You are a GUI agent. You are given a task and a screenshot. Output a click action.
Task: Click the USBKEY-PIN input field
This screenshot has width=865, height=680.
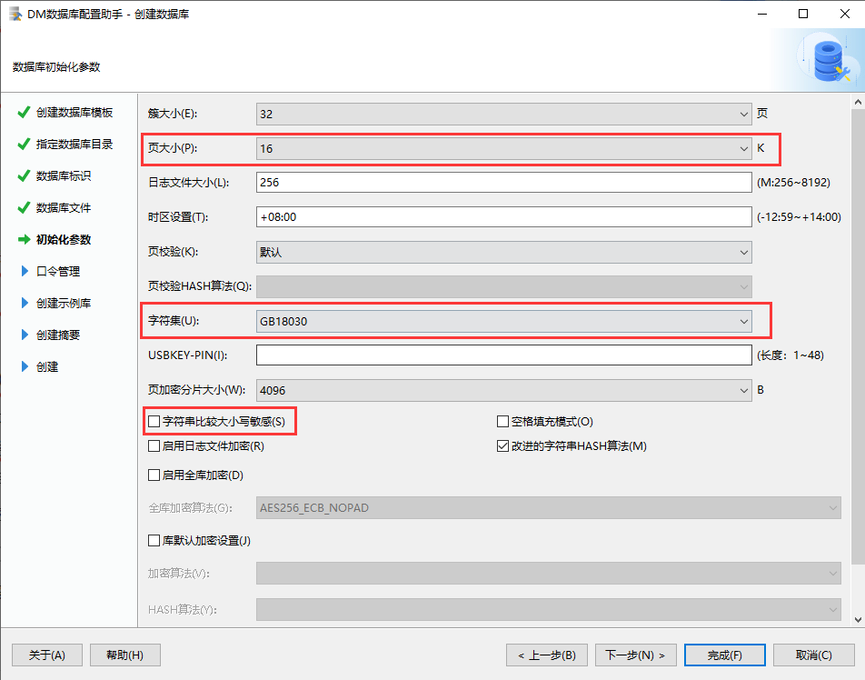pos(503,355)
